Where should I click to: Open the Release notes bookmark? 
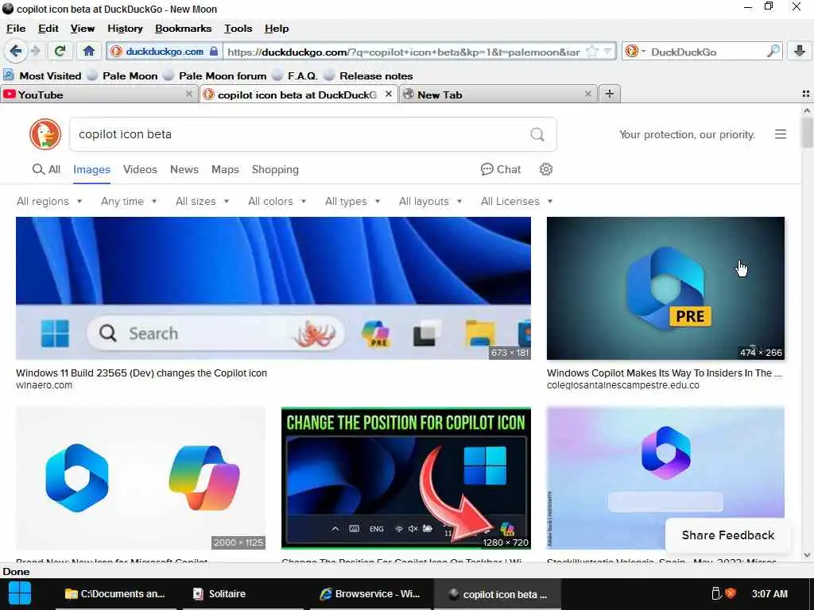pos(369,75)
